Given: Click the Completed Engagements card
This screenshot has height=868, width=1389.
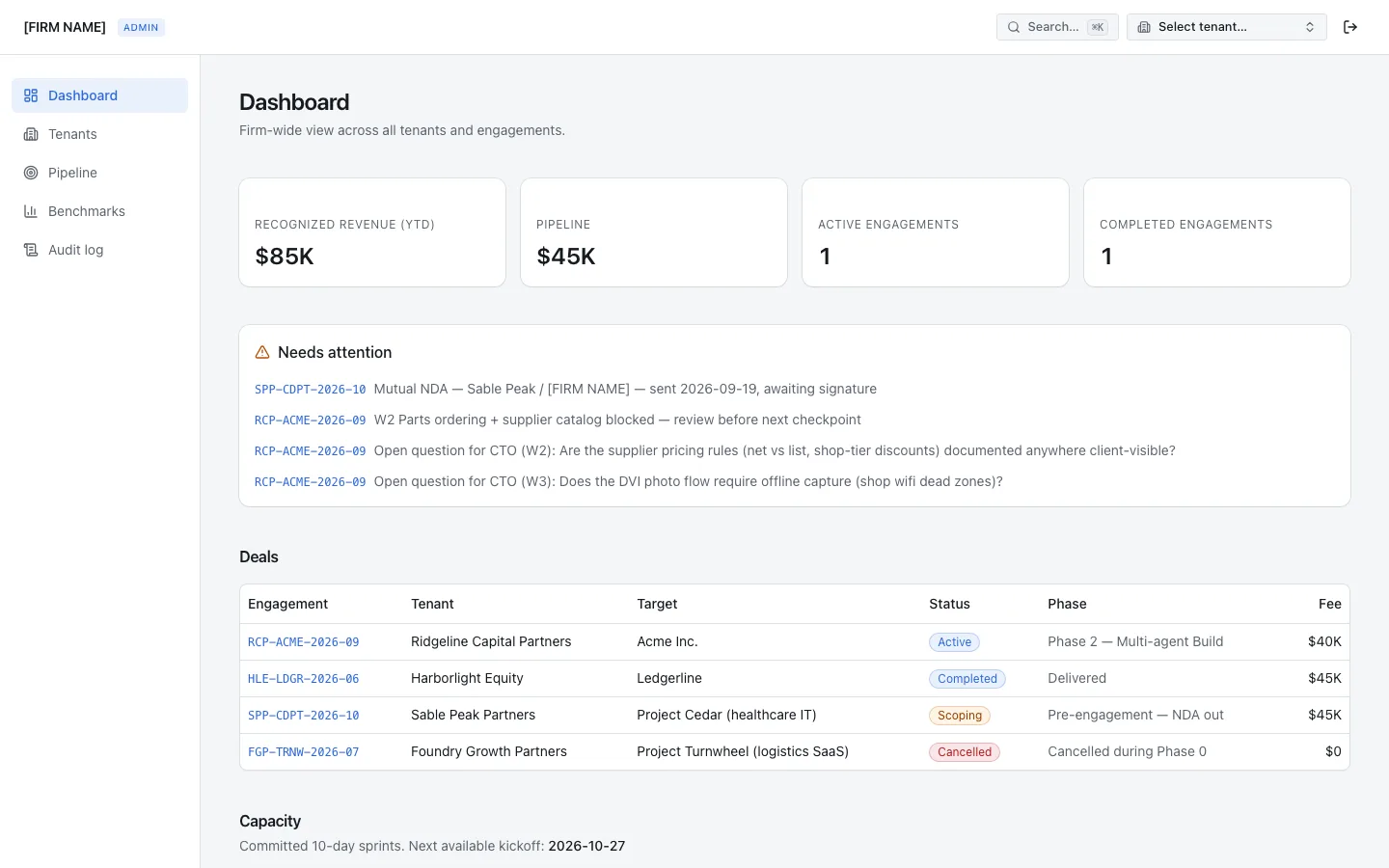Looking at the screenshot, I should click(1217, 232).
